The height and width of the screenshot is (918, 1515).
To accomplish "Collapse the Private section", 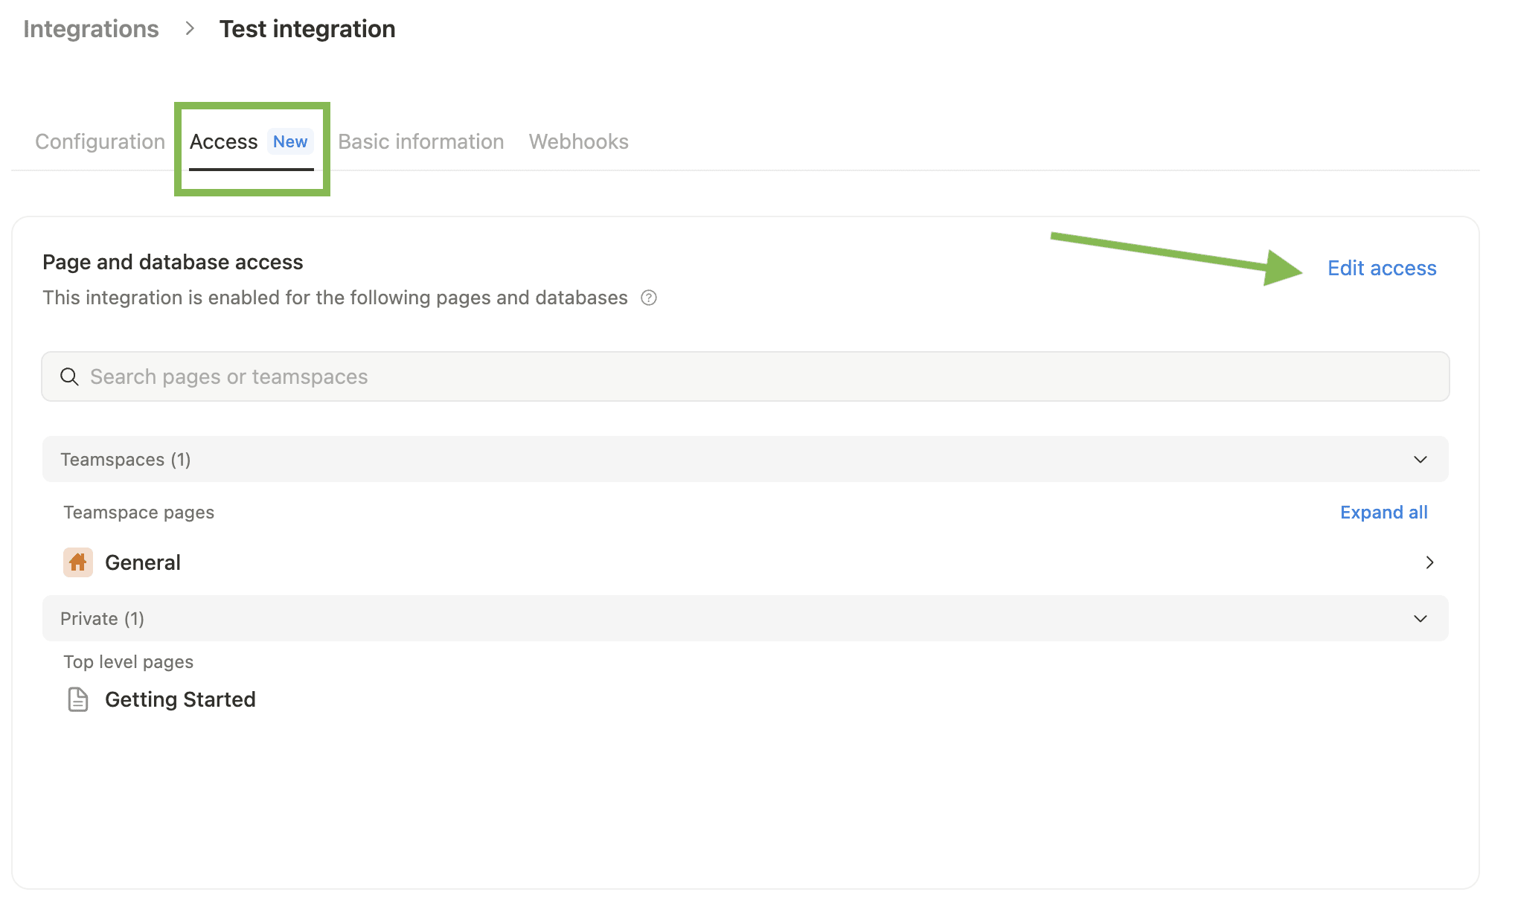I will [x=1420, y=618].
